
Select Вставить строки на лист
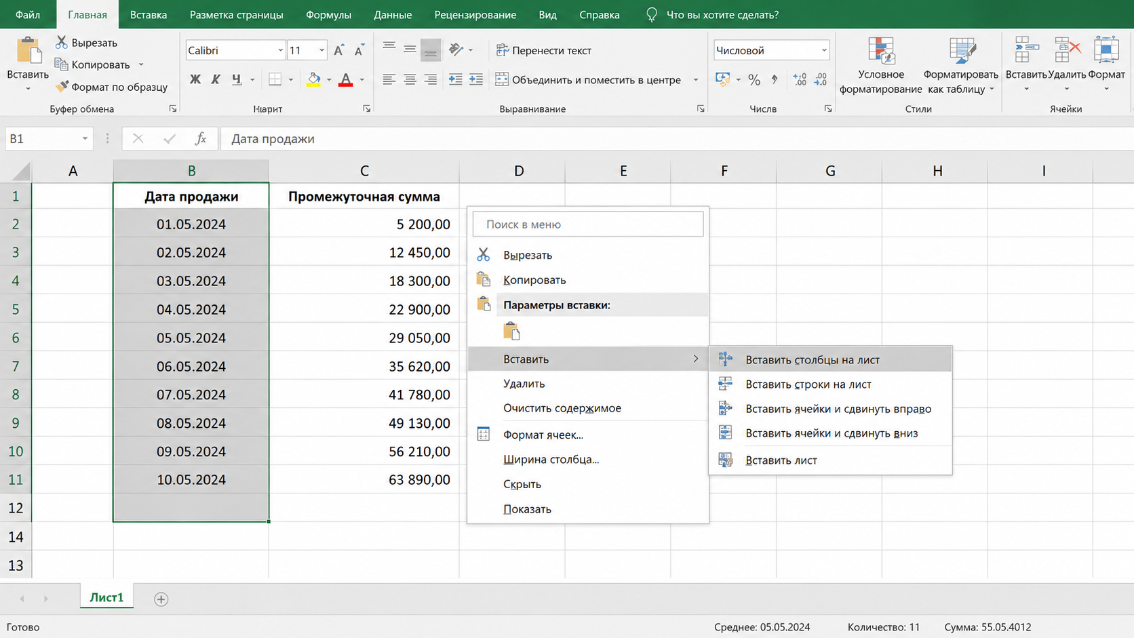pyautogui.click(x=830, y=384)
